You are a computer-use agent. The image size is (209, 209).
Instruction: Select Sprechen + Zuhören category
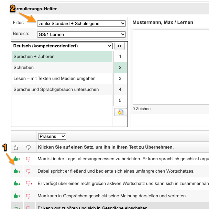[x=62, y=57]
